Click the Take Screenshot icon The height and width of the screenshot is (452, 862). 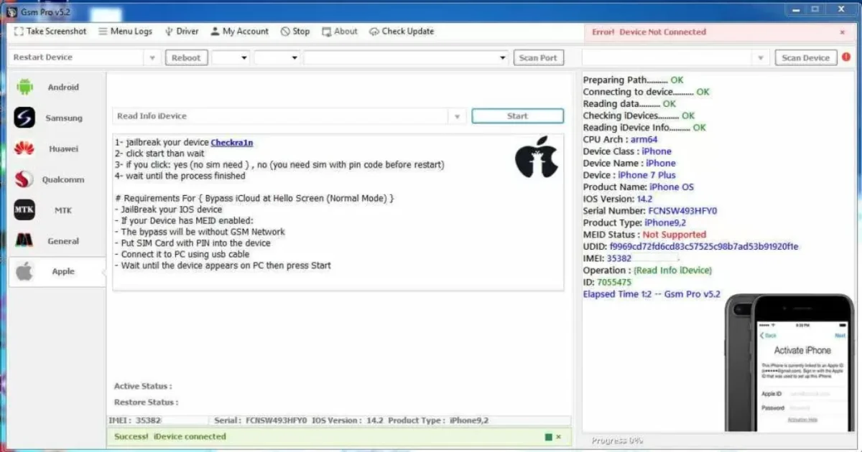coord(19,32)
